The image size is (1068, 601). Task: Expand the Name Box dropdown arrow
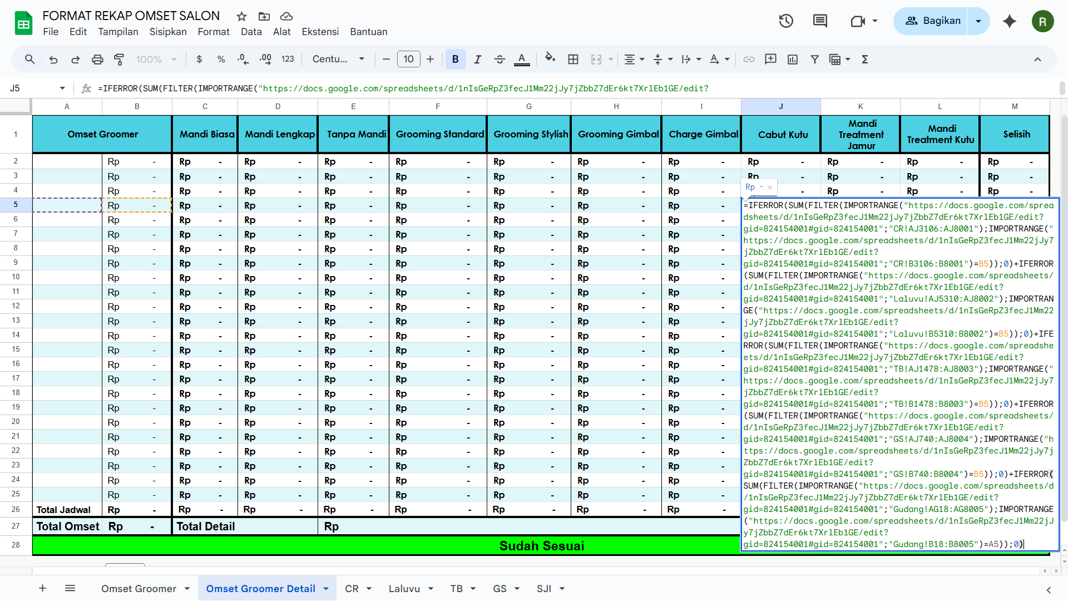click(x=62, y=88)
